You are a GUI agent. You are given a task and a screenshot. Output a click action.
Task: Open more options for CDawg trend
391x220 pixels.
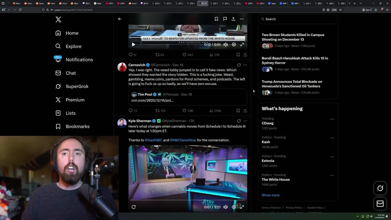pos(332,119)
